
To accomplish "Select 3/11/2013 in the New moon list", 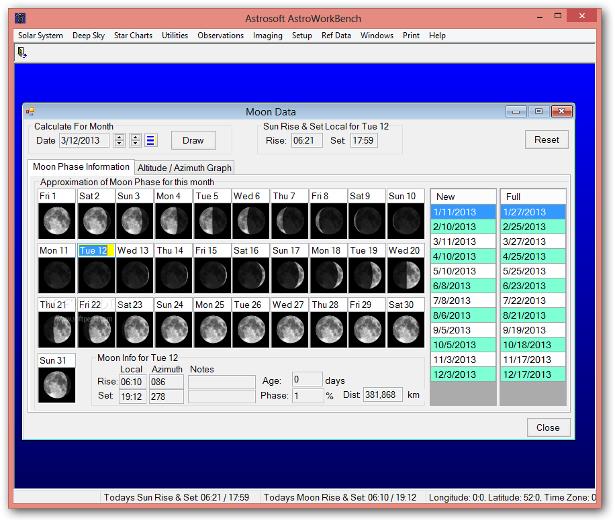I will (463, 242).
